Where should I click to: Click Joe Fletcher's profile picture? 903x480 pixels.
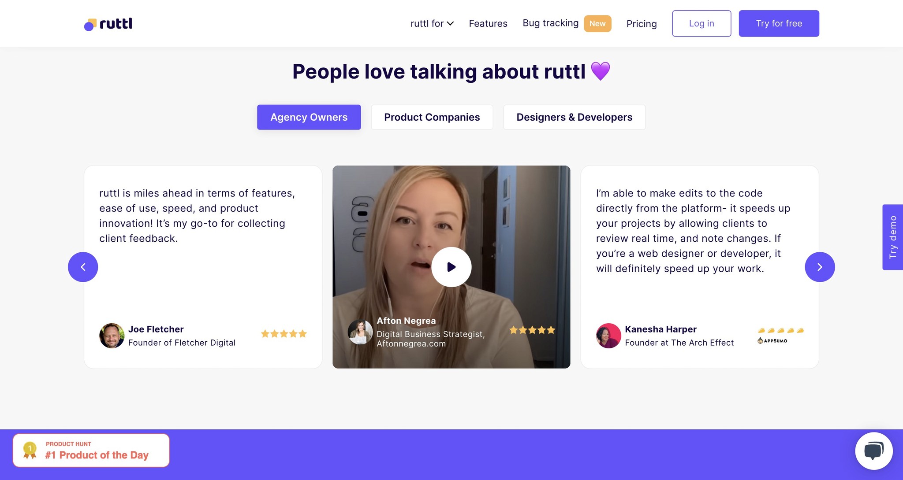pos(112,336)
